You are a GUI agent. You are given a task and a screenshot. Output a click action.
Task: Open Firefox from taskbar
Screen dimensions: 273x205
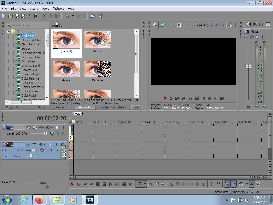pos(39,200)
